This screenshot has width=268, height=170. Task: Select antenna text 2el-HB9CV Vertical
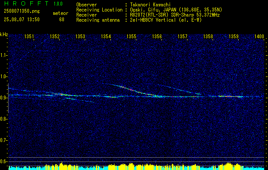click(153, 20)
